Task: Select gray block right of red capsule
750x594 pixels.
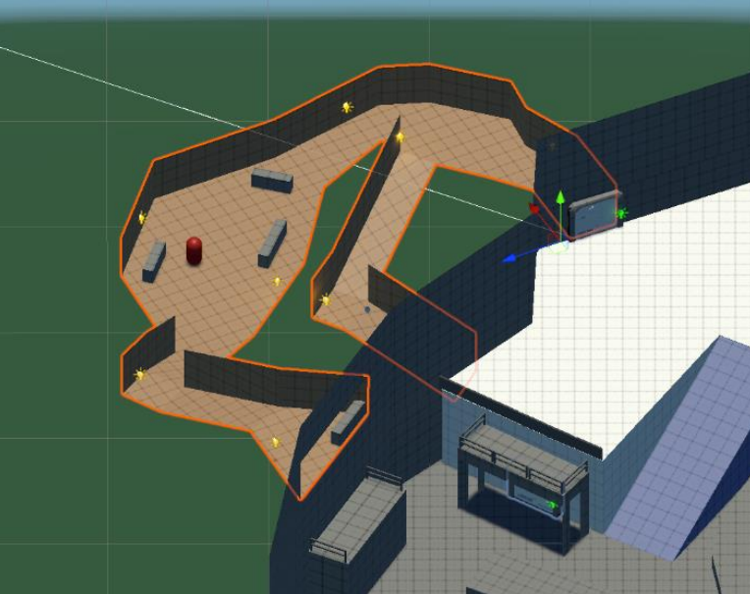Action: [x=272, y=243]
